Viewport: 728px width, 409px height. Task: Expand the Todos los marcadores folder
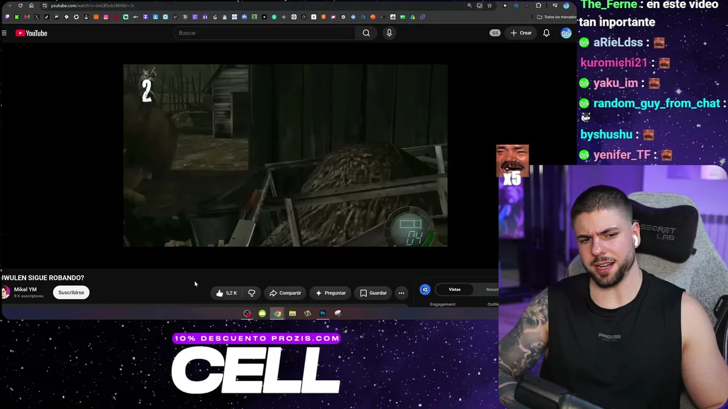coord(557,17)
